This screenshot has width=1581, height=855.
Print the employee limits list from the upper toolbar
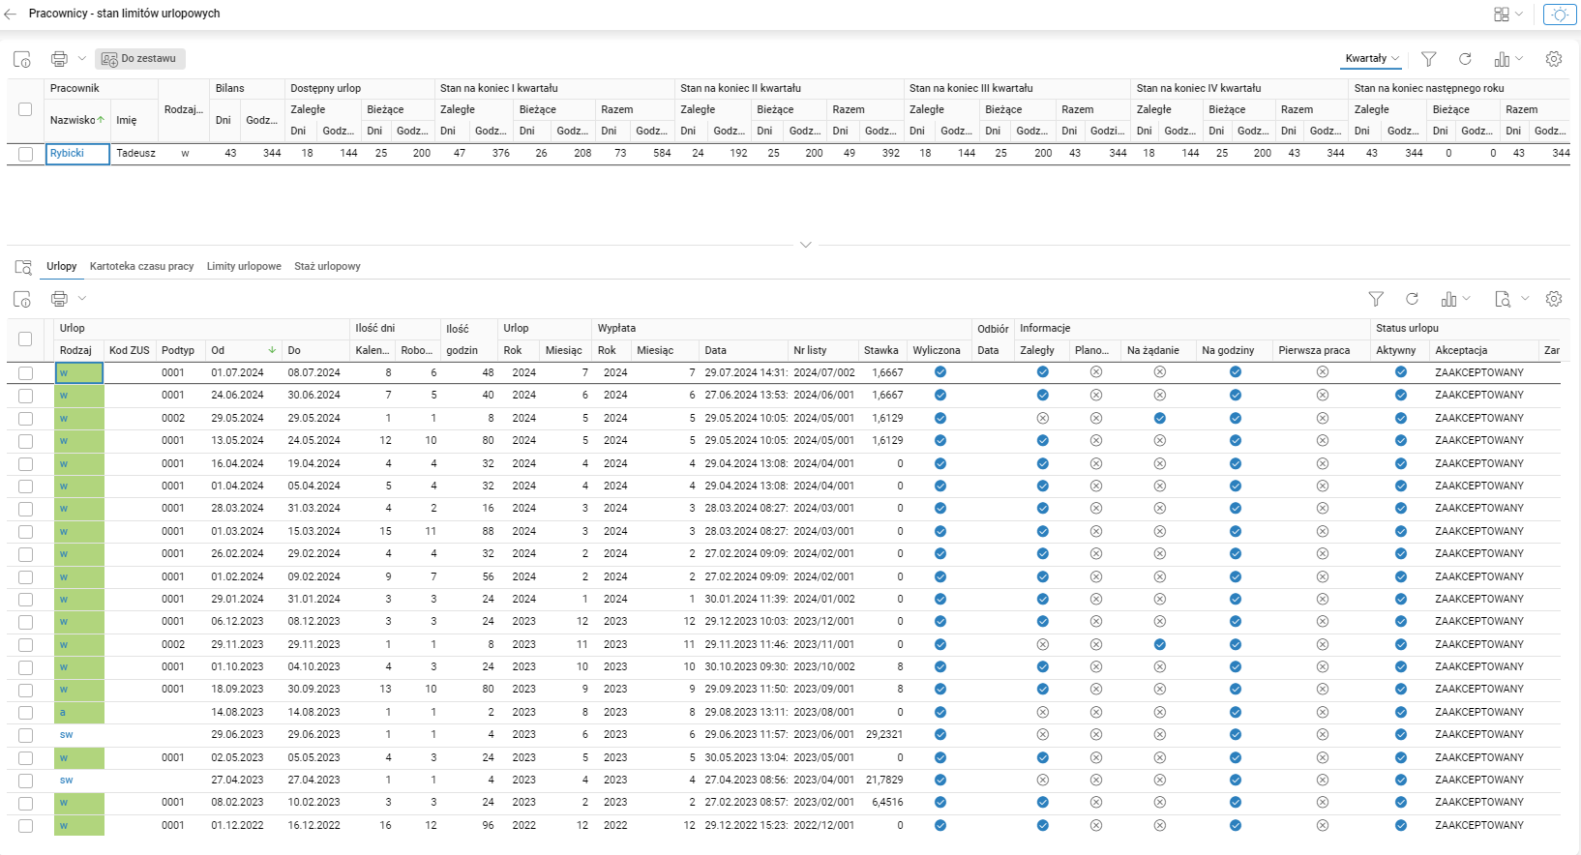click(59, 59)
